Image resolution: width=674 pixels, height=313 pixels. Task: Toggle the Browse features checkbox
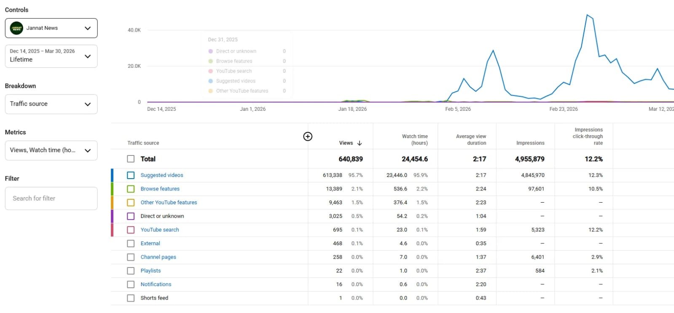[x=131, y=189]
